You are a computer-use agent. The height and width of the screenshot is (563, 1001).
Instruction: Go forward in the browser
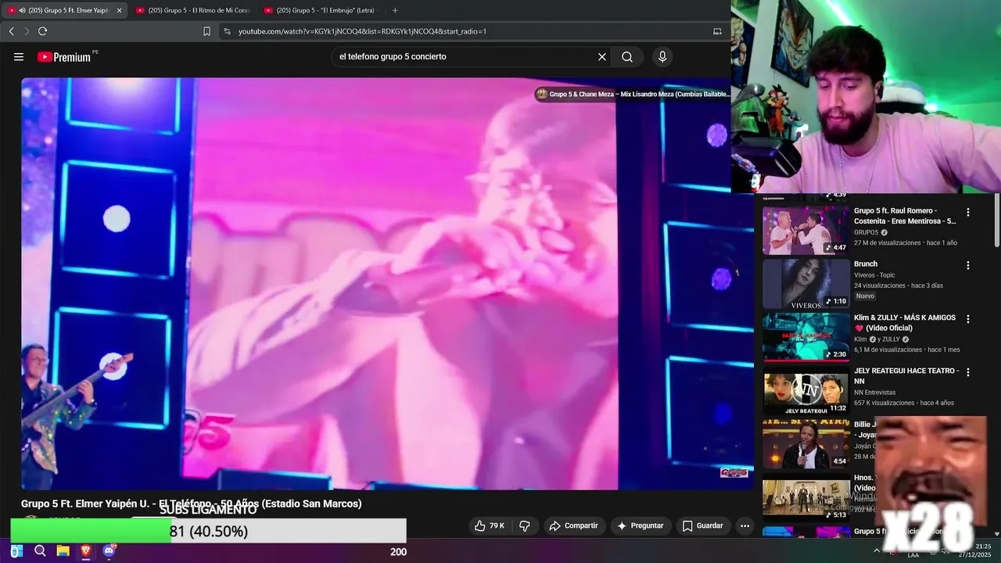pos(27,31)
